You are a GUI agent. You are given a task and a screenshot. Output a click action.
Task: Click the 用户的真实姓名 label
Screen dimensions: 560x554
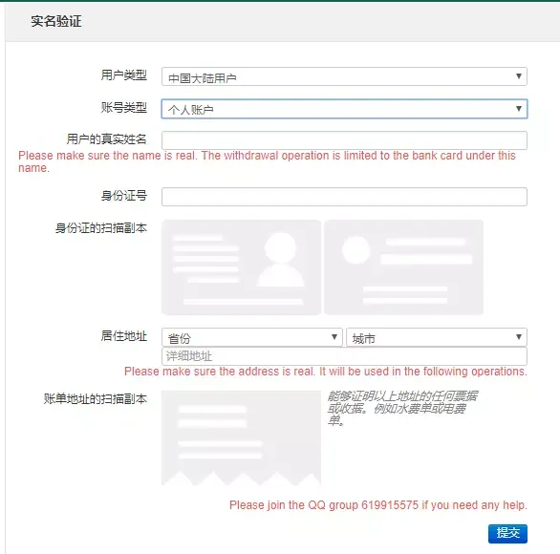(107, 138)
